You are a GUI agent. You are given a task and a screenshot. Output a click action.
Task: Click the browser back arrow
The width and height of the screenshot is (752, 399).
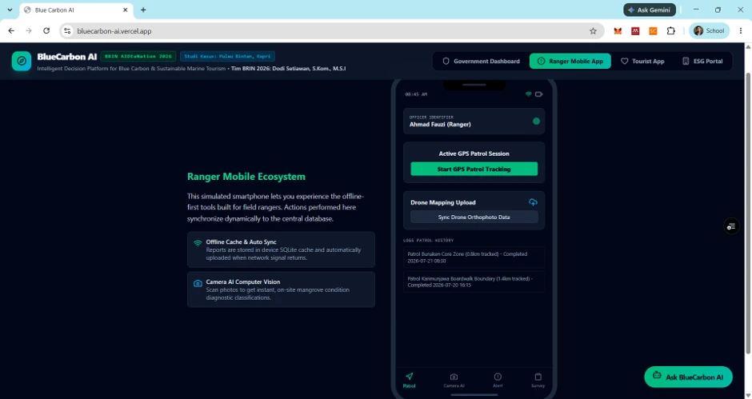pos(11,30)
